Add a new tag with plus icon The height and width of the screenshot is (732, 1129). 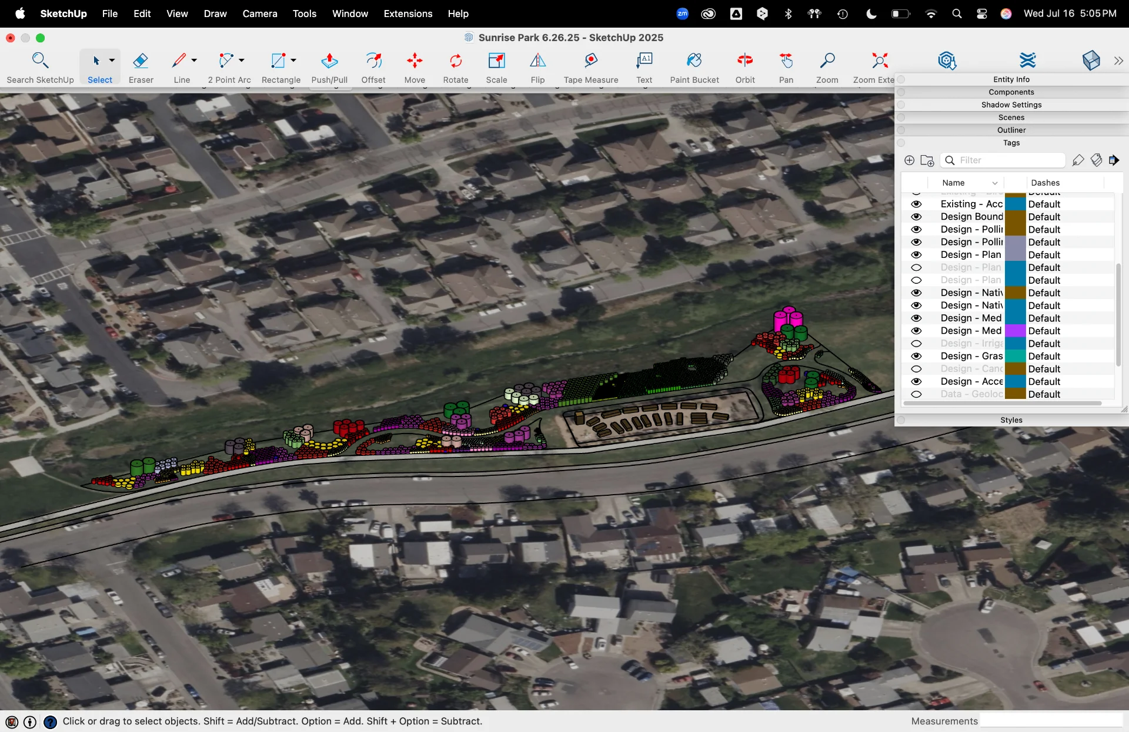[909, 160]
